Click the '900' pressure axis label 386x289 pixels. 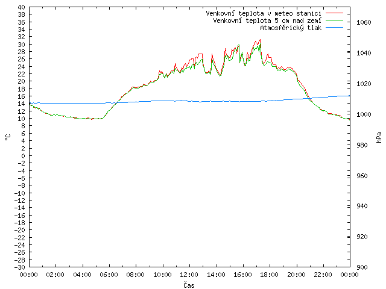[362, 267]
